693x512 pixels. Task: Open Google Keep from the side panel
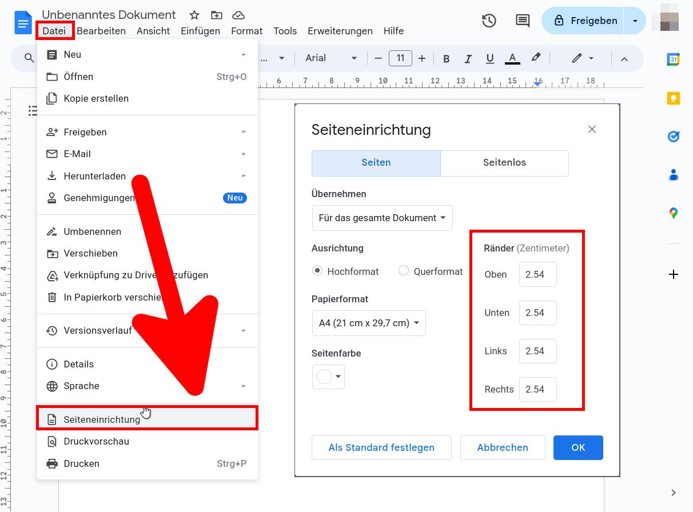[x=674, y=98]
